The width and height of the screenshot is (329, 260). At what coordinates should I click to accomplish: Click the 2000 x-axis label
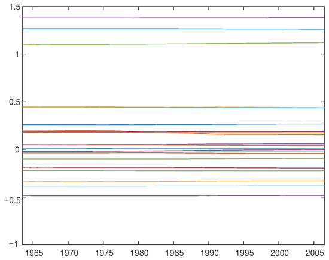click(279, 253)
